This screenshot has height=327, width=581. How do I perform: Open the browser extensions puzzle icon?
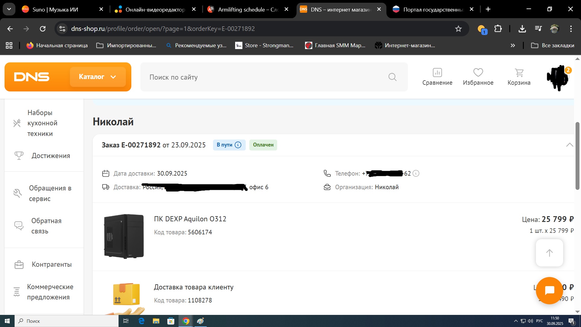tap(498, 29)
